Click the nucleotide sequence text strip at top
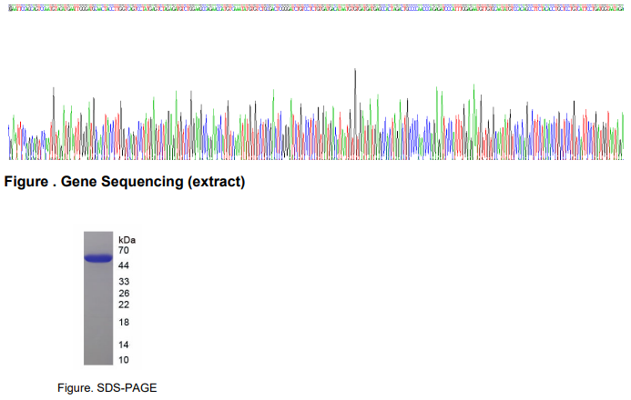The height and width of the screenshot is (400, 631). [315, 5]
